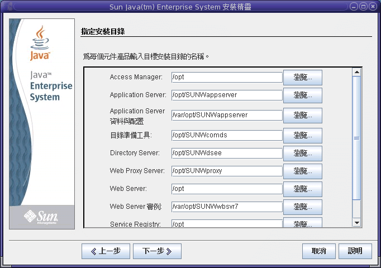Click the 'Service Registry:' label
Image resolution: width=381 pixels, height=268 pixels.
click(135, 224)
